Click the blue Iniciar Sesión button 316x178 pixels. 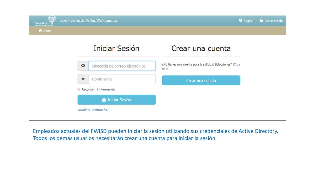(116, 100)
